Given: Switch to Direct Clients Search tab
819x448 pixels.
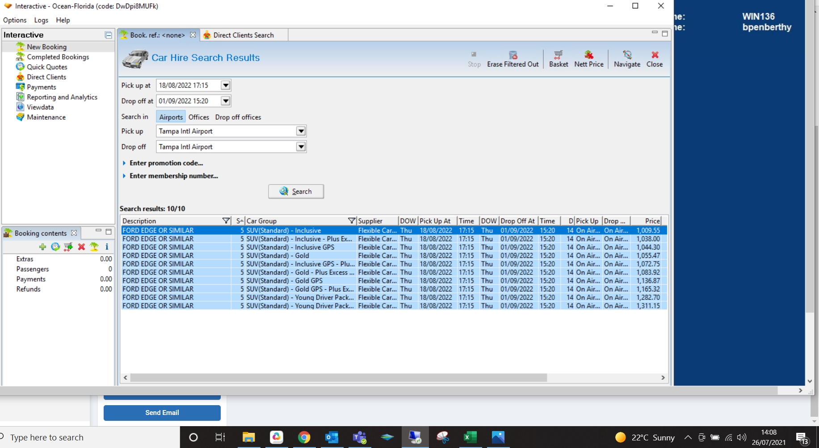Looking at the screenshot, I should coord(243,35).
